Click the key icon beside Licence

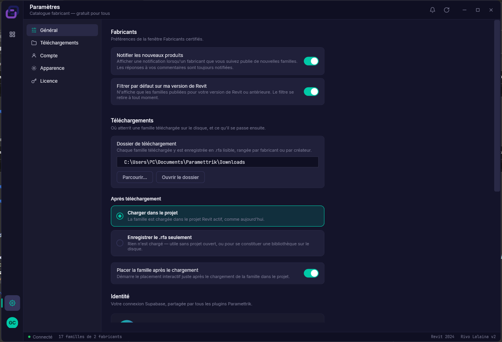tap(34, 81)
